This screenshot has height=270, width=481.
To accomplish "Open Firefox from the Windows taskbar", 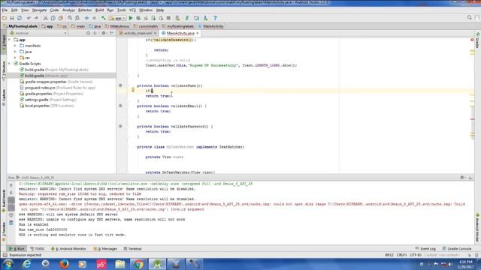I will coord(64,264).
